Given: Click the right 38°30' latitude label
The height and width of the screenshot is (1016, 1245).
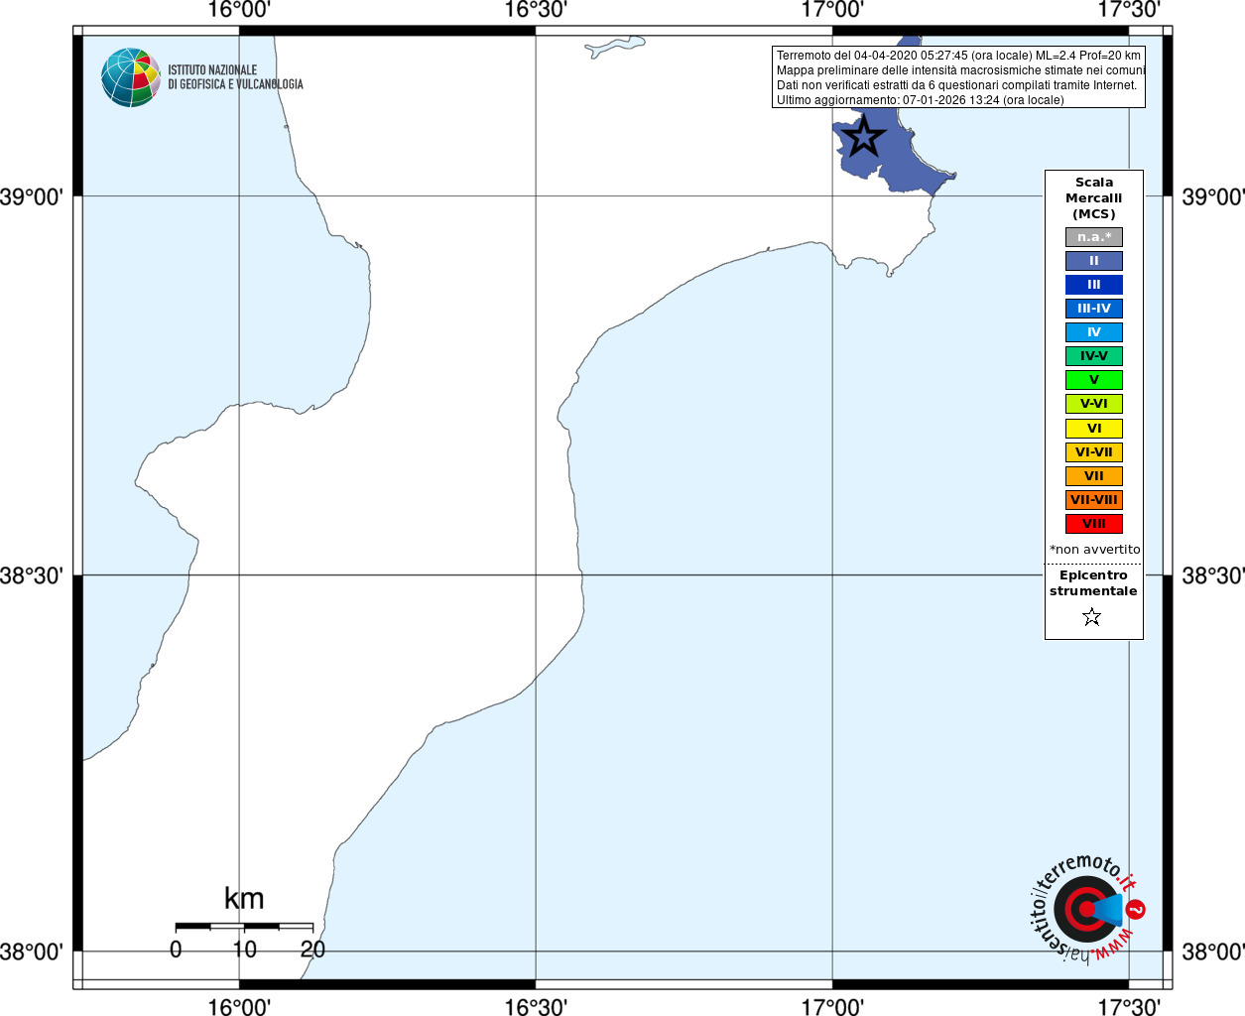Looking at the screenshot, I should [1212, 575].
